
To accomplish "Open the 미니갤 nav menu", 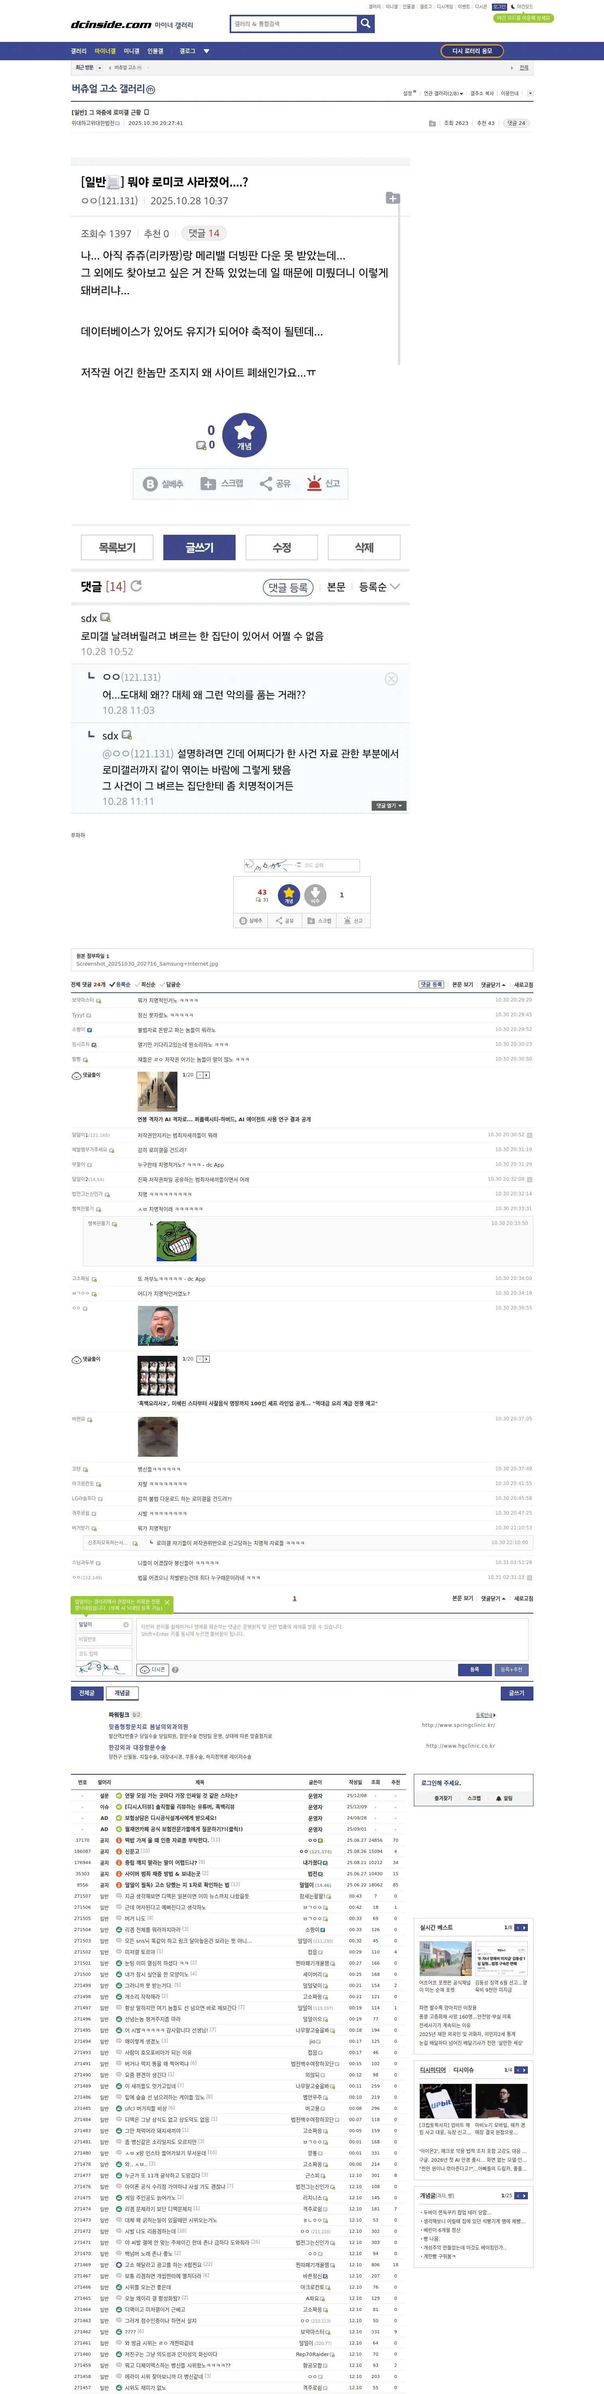I will pyautogui.click(x=132, y=51).
